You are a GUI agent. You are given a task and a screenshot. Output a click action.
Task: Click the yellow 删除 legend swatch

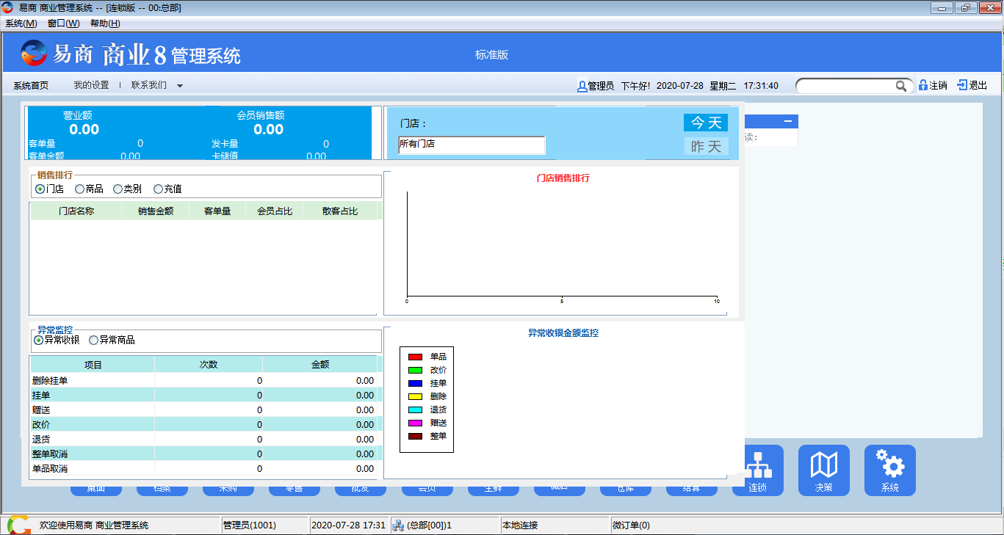point(415,396)
